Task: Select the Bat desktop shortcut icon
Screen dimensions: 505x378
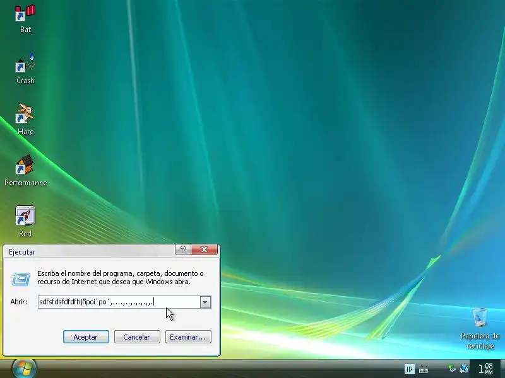Action: point(25,14)
